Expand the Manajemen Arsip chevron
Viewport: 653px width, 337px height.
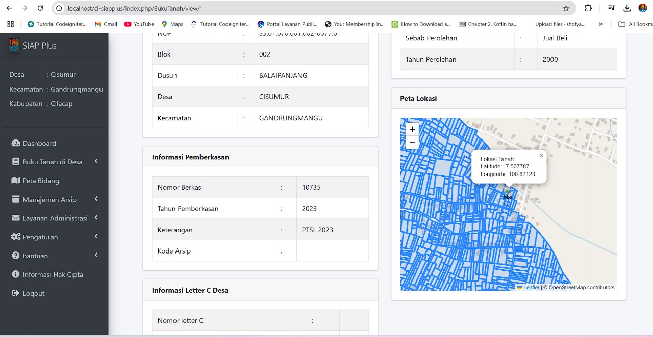(96, 199)
